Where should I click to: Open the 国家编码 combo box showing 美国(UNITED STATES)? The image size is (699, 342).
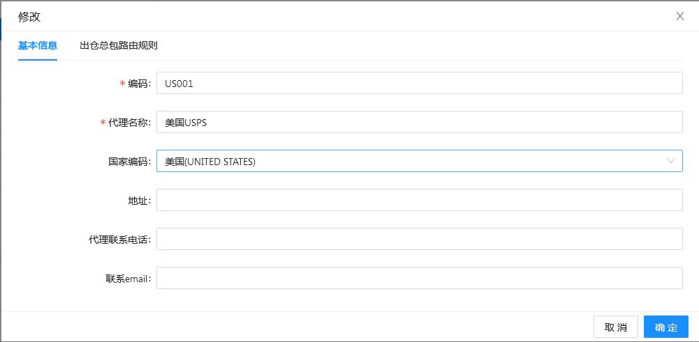(x=420, y=161)
